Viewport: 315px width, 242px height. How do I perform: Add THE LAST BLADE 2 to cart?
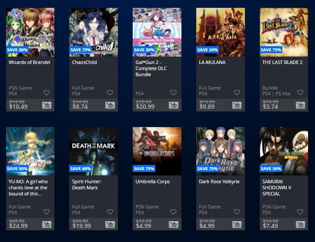(300, 105)
